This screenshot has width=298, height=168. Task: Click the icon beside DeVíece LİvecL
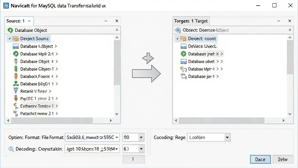click(183, 46)
